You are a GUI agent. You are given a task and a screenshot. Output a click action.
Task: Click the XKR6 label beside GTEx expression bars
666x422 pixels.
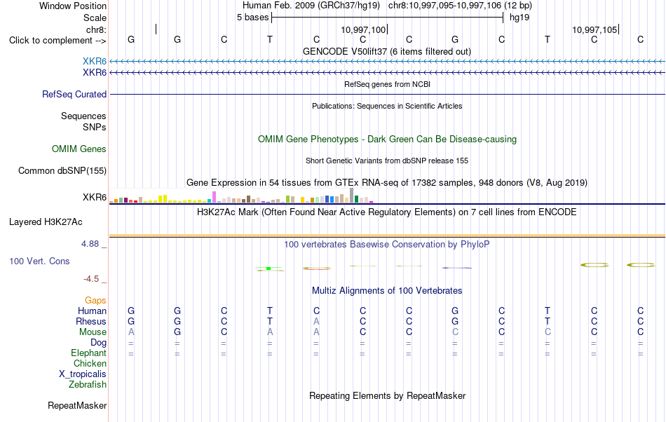(95, 198)
